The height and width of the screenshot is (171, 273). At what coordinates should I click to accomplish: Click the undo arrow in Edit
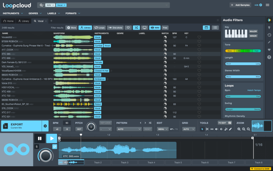(x=172, y=129)
